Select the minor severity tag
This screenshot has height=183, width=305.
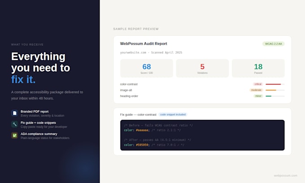[258, 96]
